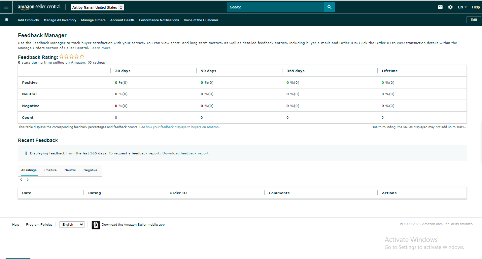
Task: Open the English language select in footer
Action: click(72, 225)
